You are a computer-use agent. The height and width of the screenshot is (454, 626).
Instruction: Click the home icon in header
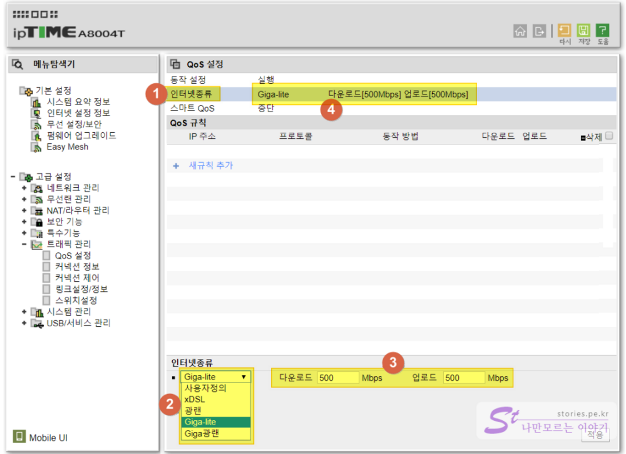coord(520,31)
